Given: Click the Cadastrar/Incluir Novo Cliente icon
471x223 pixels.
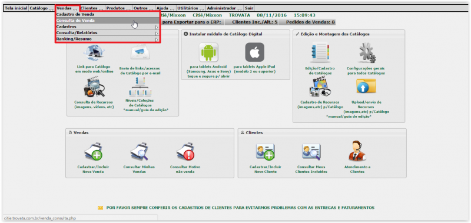Looking at the screenshot, I should pos(265,152).
